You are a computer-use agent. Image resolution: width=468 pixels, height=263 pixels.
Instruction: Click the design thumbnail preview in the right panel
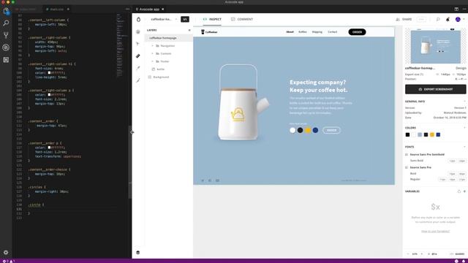(436, 46)
